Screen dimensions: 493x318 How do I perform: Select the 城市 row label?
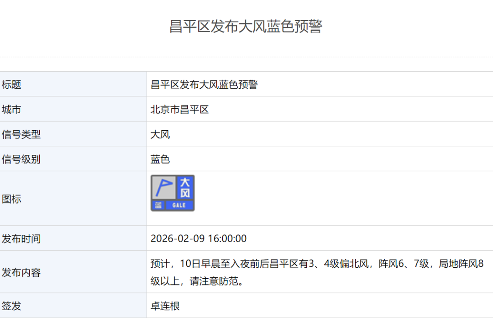[x=11, y=110]
